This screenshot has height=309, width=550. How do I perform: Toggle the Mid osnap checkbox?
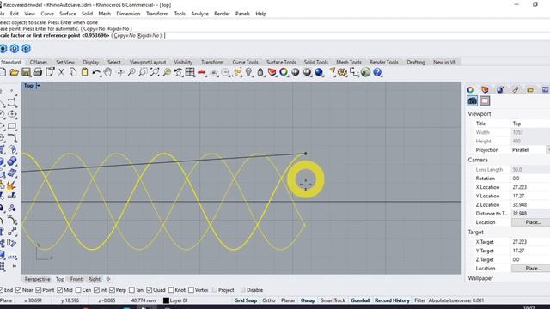59,290
